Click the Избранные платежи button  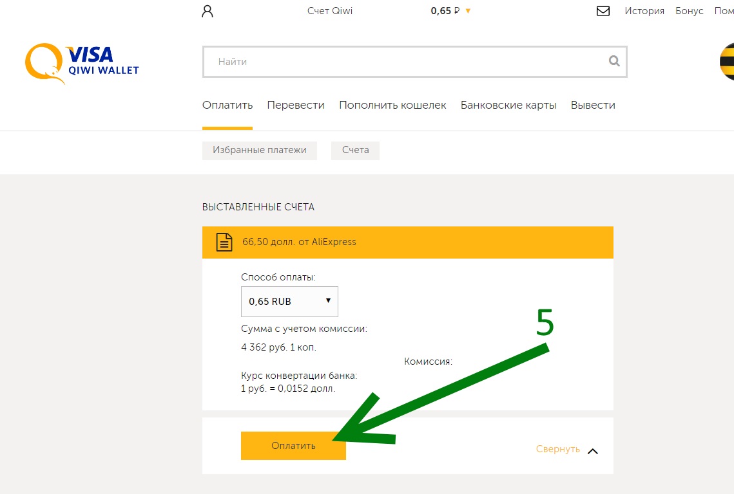(260, 151)
